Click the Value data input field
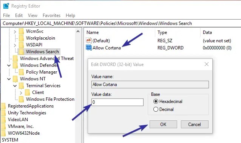Viewport: 241px width, 143px height. [117, 102]
